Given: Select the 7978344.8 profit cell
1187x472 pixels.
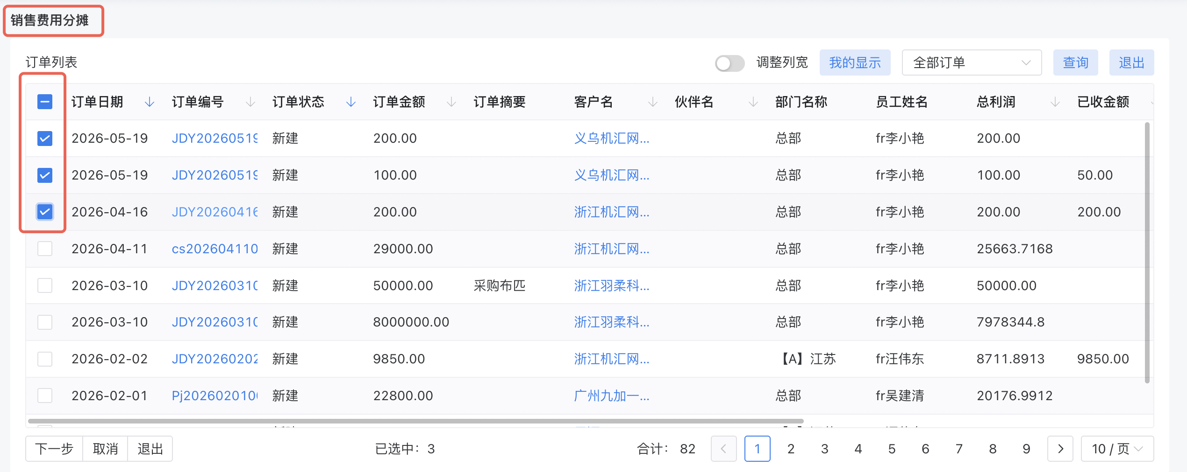Looking at the screenshot, I should [x=1010, y=322].
